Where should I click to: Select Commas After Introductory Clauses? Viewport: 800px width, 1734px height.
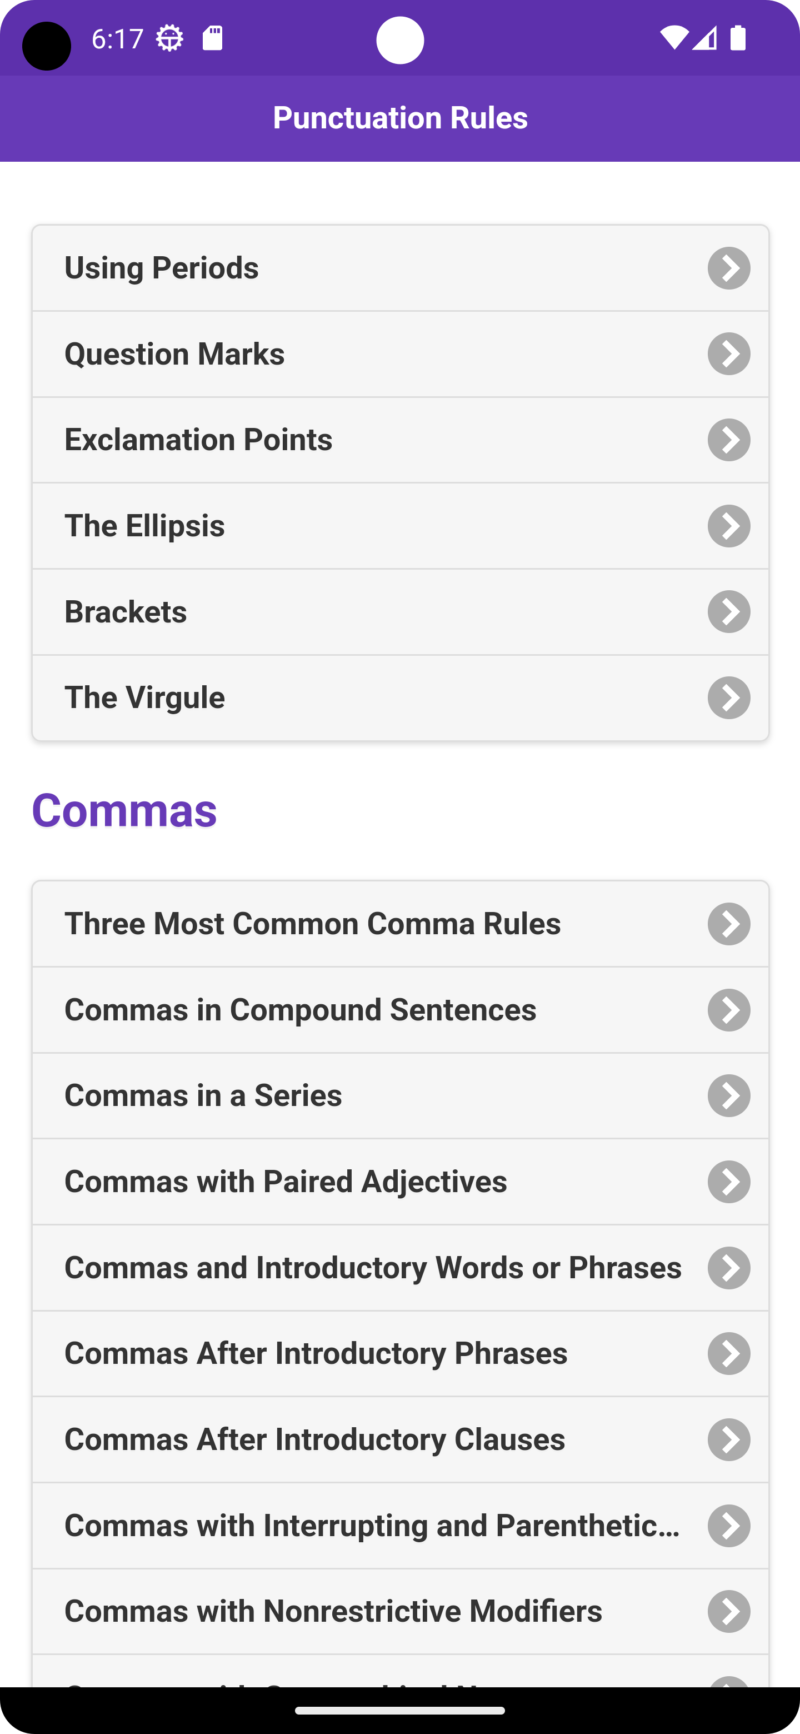[401, 1439]
